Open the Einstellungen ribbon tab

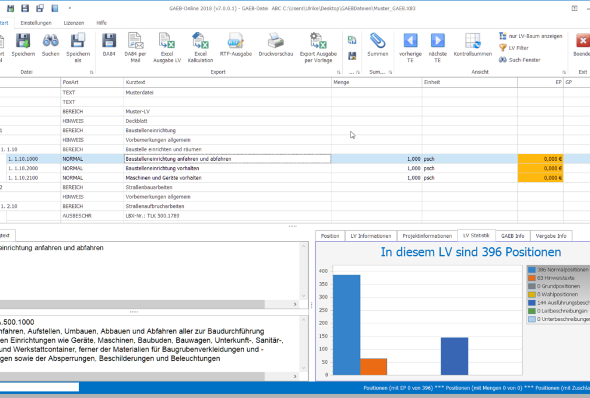36,23
